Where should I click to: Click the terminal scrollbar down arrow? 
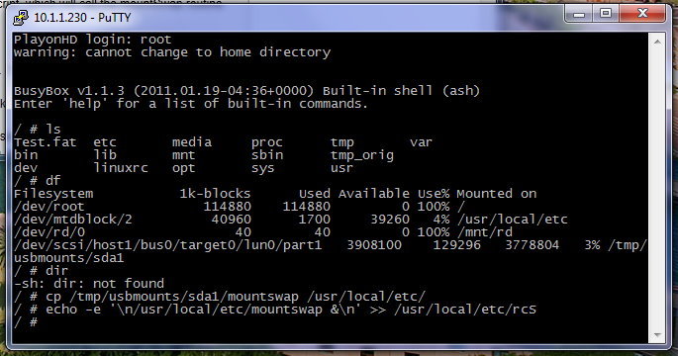pyautogui.click(x=657, y=335)
